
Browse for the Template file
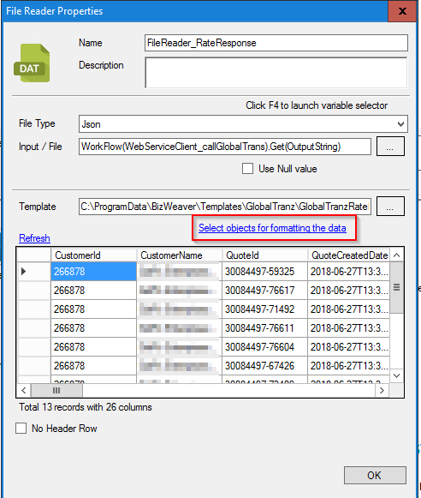[x=390, y=207]
